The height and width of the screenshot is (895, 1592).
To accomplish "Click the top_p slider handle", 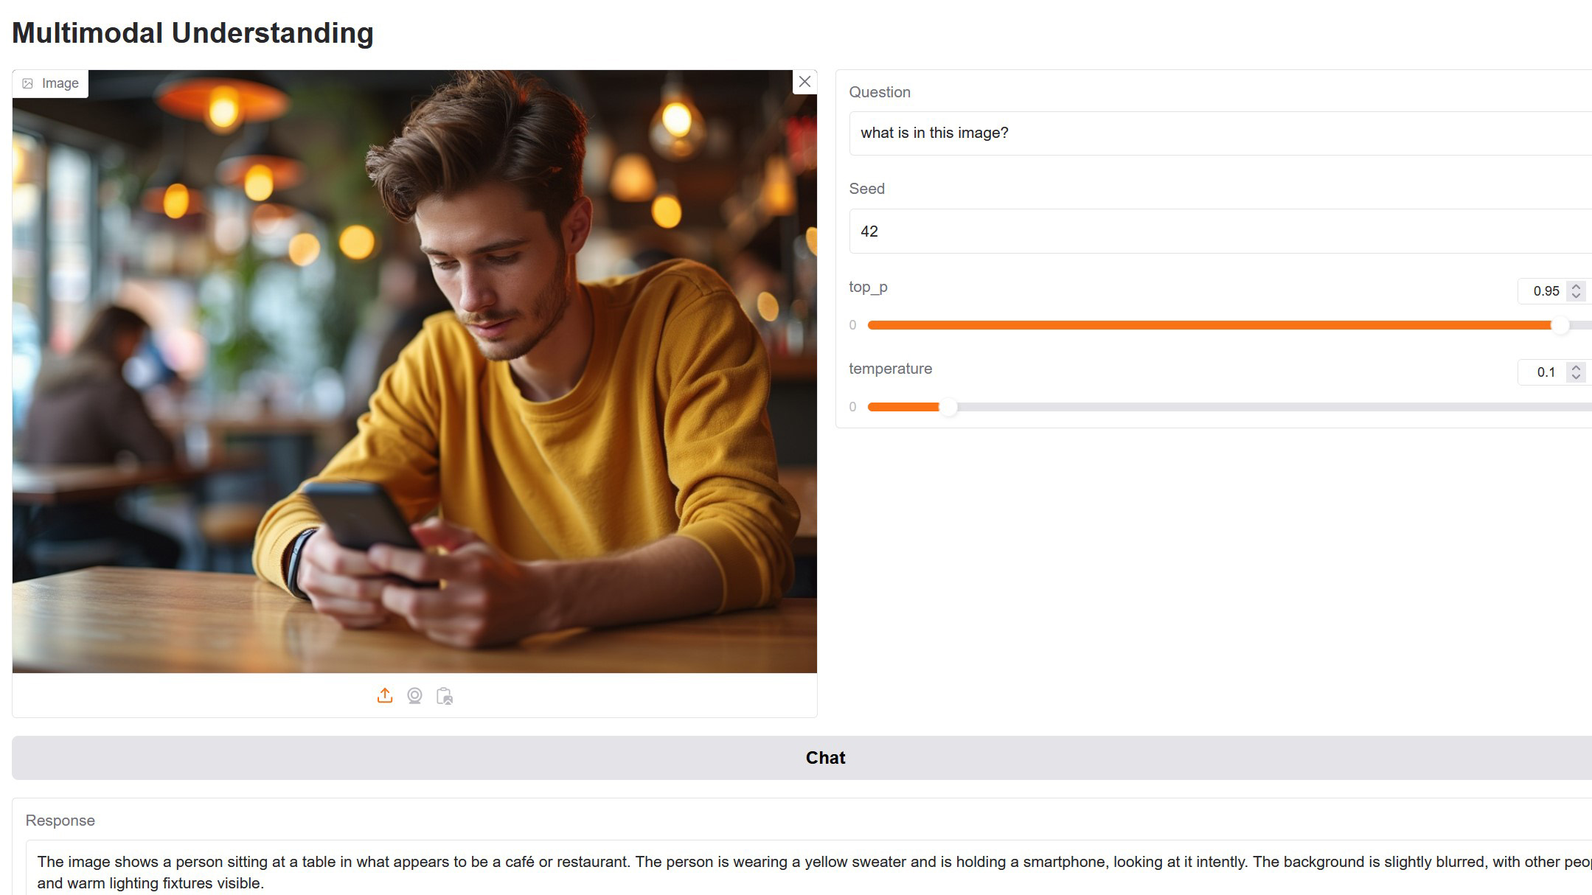I will (x=1560, y=325).
